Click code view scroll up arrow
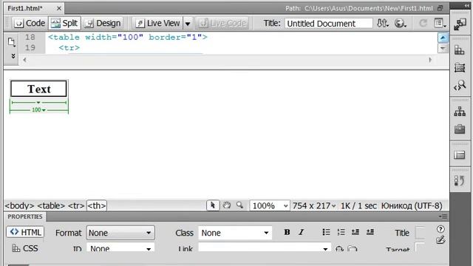This screenshot has height=266, width=473. point(443,38)
